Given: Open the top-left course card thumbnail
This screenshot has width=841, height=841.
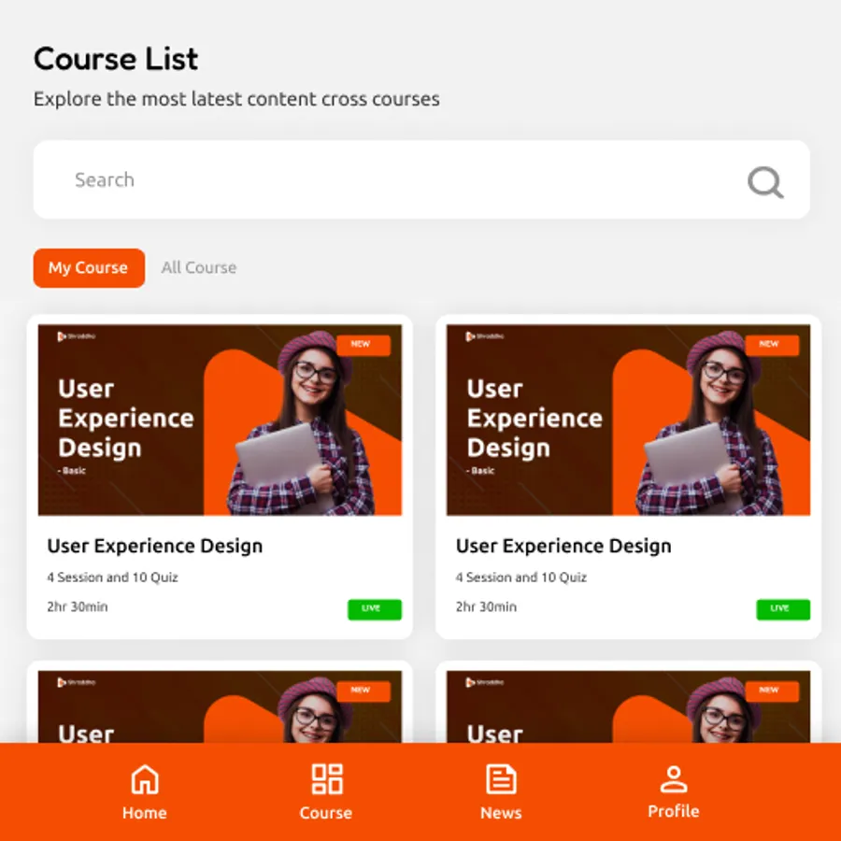Looking at the screenshot, I should click(x=220, y=420).
